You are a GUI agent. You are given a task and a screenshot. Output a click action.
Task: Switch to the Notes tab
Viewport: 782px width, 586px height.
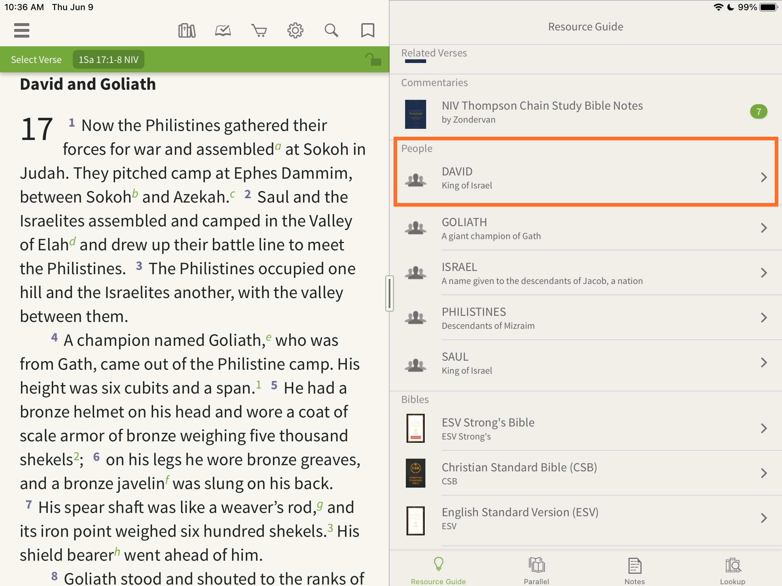[x=635, y=570]
